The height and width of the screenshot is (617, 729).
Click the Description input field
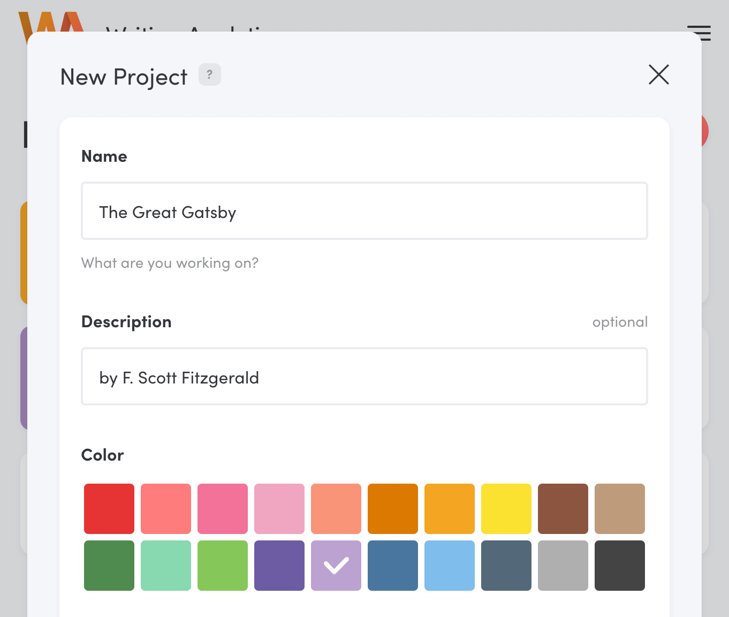(365, 377)
